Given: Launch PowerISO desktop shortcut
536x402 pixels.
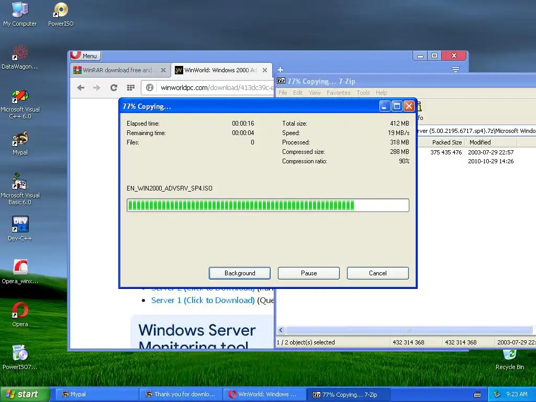Looking at the screenshot, I should click(61, 14).
